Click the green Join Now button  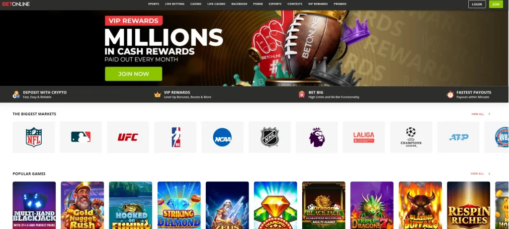133,74
